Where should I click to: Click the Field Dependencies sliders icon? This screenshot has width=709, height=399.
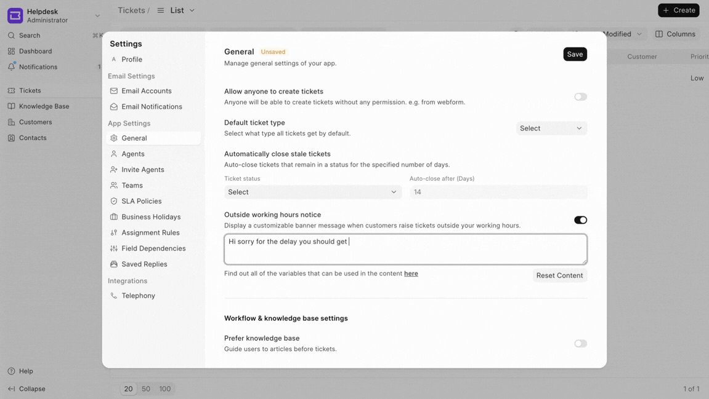114,248
